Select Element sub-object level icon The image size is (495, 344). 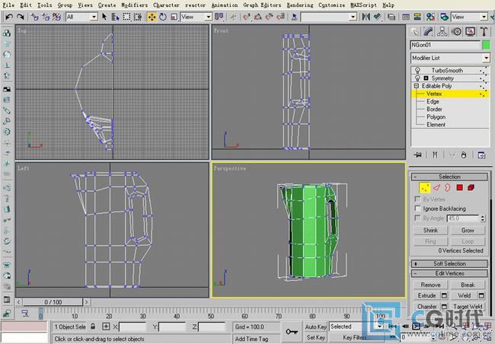coord(471,188)
